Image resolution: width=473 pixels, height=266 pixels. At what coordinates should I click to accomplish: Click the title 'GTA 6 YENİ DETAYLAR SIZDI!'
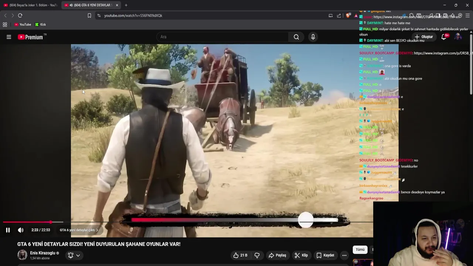[50, 244]
